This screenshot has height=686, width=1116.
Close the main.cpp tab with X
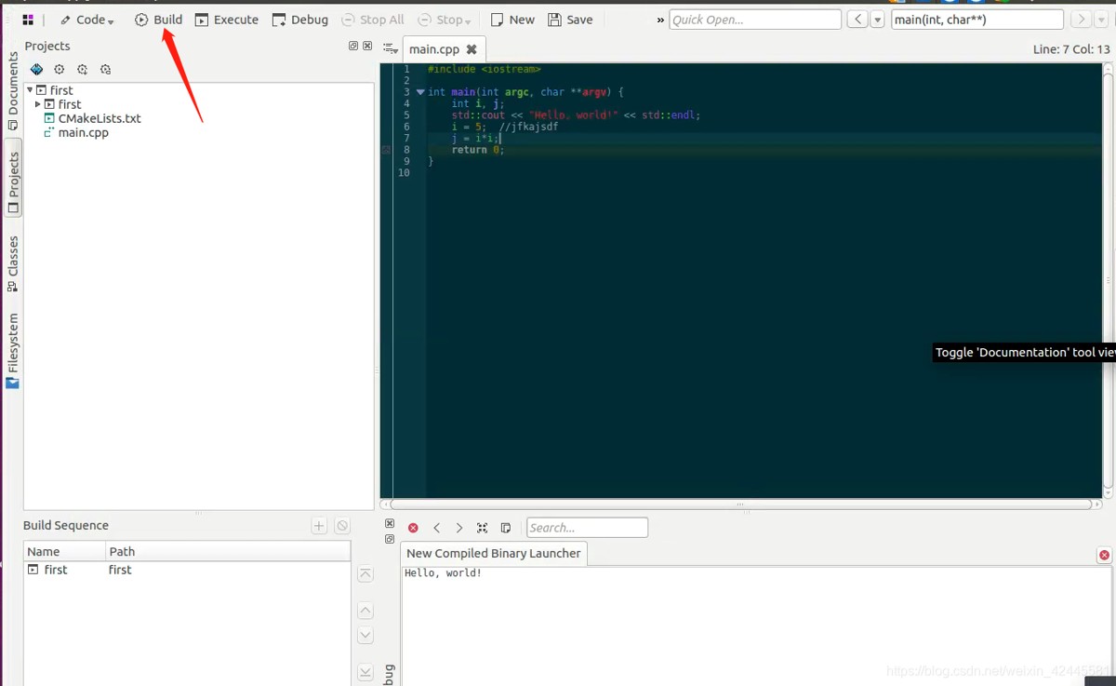[472, 49]
